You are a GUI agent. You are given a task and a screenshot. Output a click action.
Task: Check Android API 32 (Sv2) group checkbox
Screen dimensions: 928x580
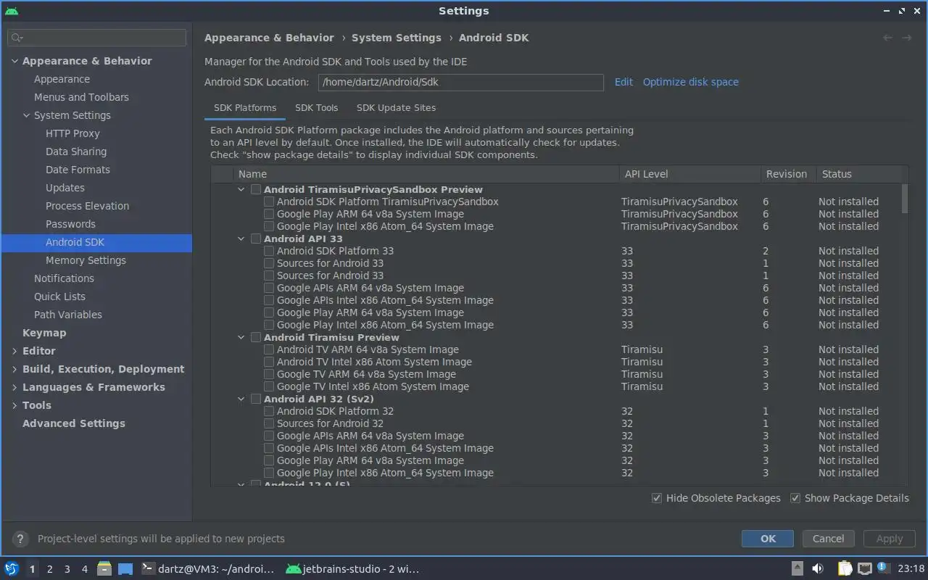(256, 399)
